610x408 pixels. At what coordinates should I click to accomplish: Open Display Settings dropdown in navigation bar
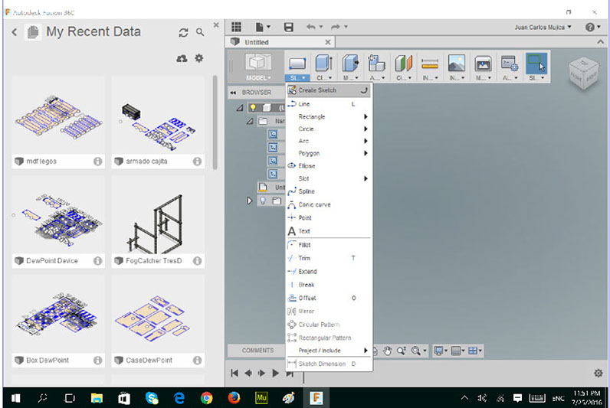tap(441, 351)
